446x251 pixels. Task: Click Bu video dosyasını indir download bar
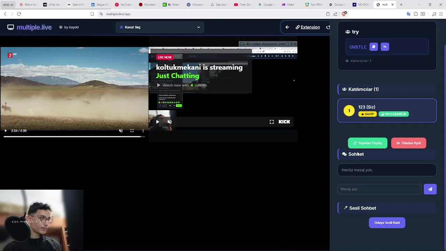coord(264,44)
